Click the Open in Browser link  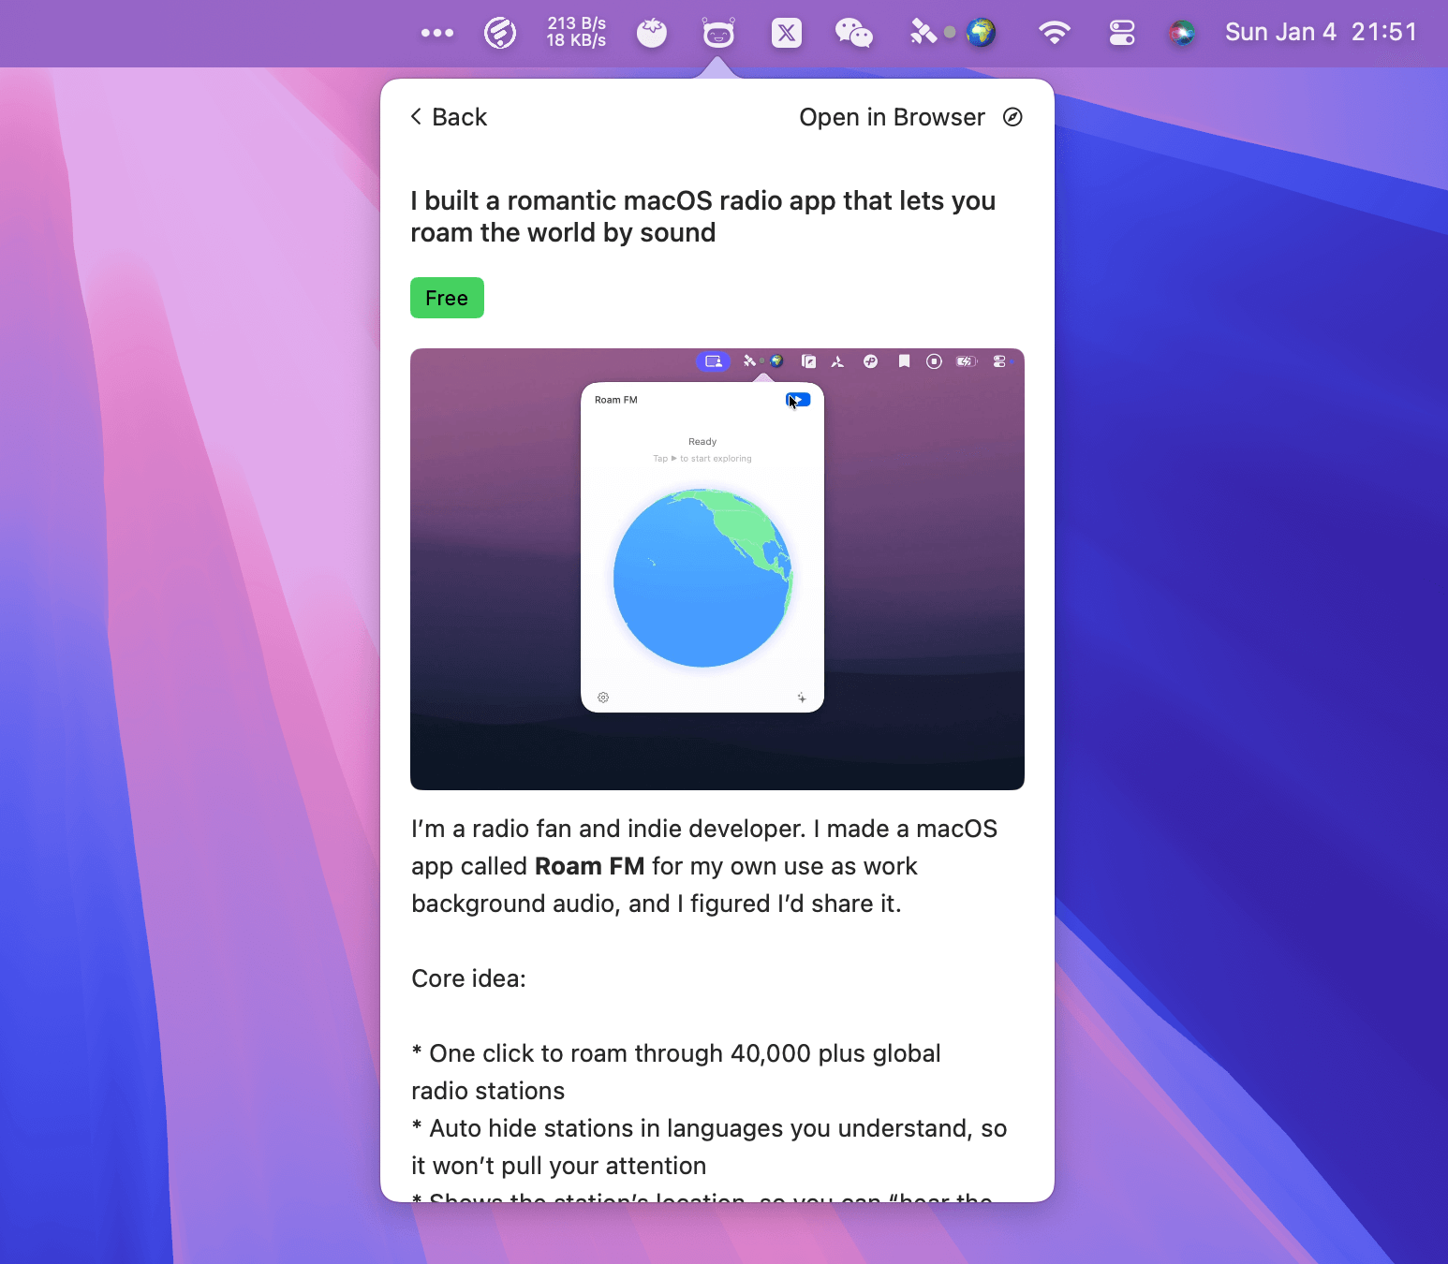tap(892, 117)
